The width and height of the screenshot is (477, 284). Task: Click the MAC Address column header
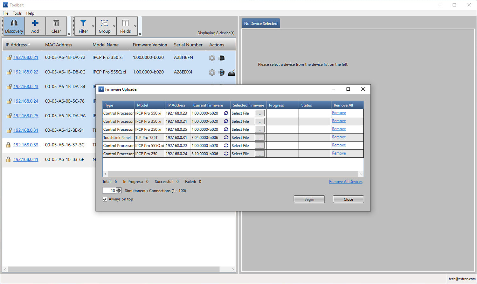tap(59, 45)
